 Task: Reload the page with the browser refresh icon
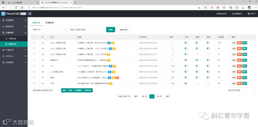coord(16,7)
